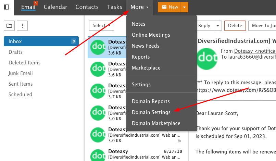
Task: Open the Junk Email folder
Action: click(x=21, y=73)
